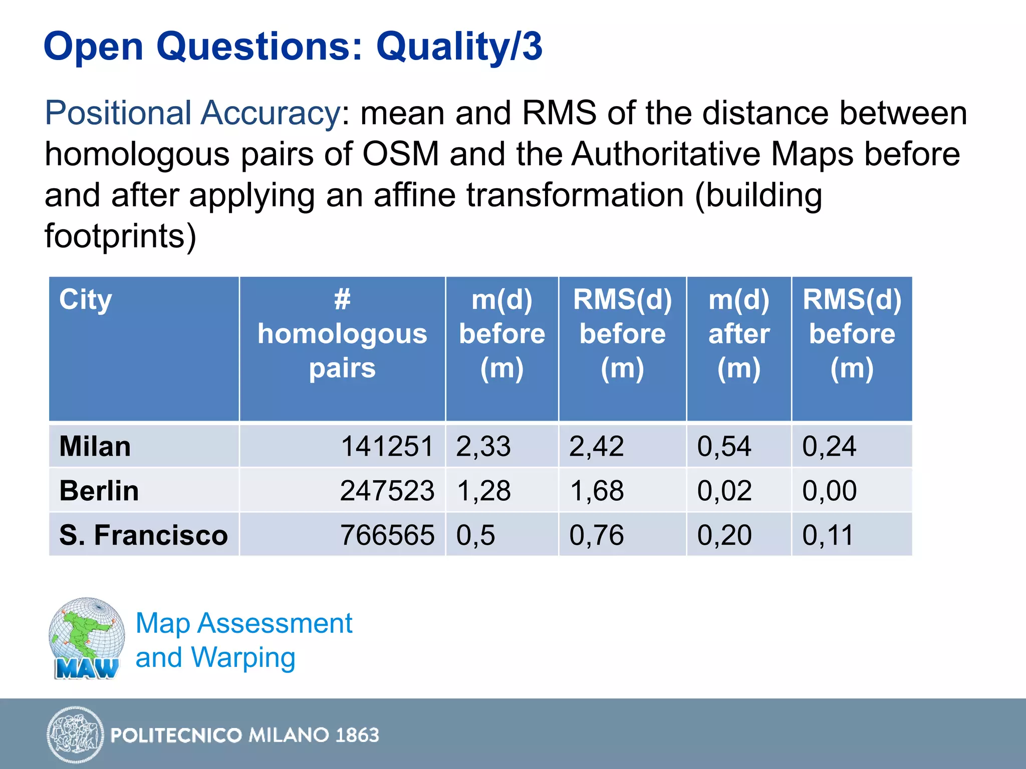Click the 'm(d) after (m)' header
Image resolution: width=1026 pixels, height=769 pixels.
(738, 334)
